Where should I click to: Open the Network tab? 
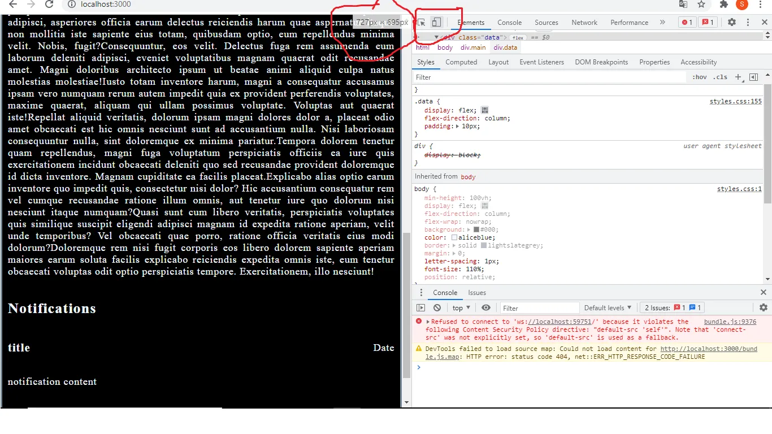[584, 23]
